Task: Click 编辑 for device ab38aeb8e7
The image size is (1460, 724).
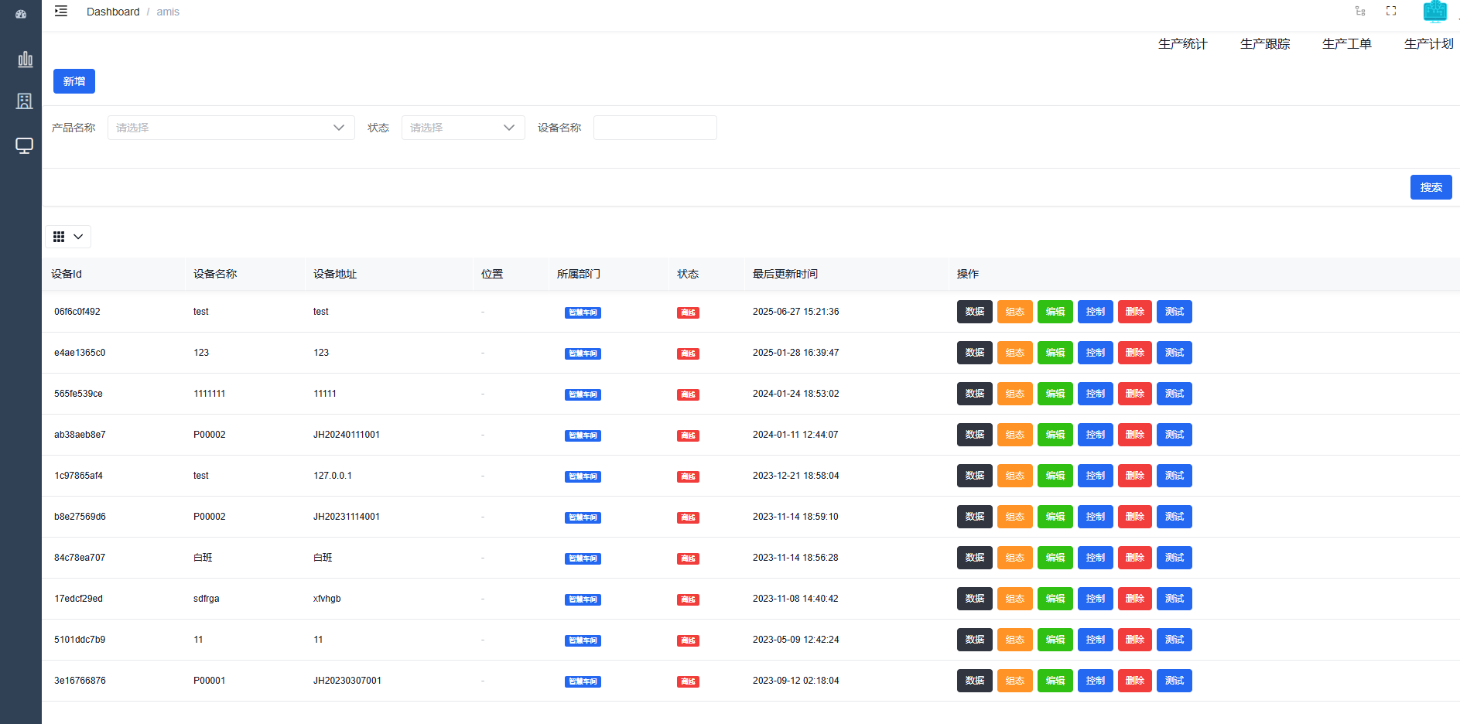Action: tap(1055, 435)
